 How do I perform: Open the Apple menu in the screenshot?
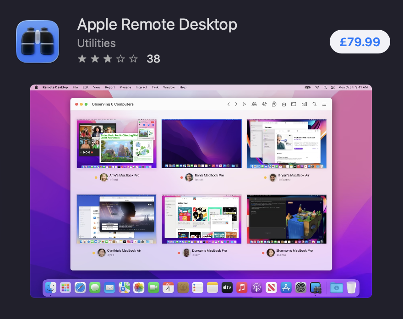(x=36, y=87)
